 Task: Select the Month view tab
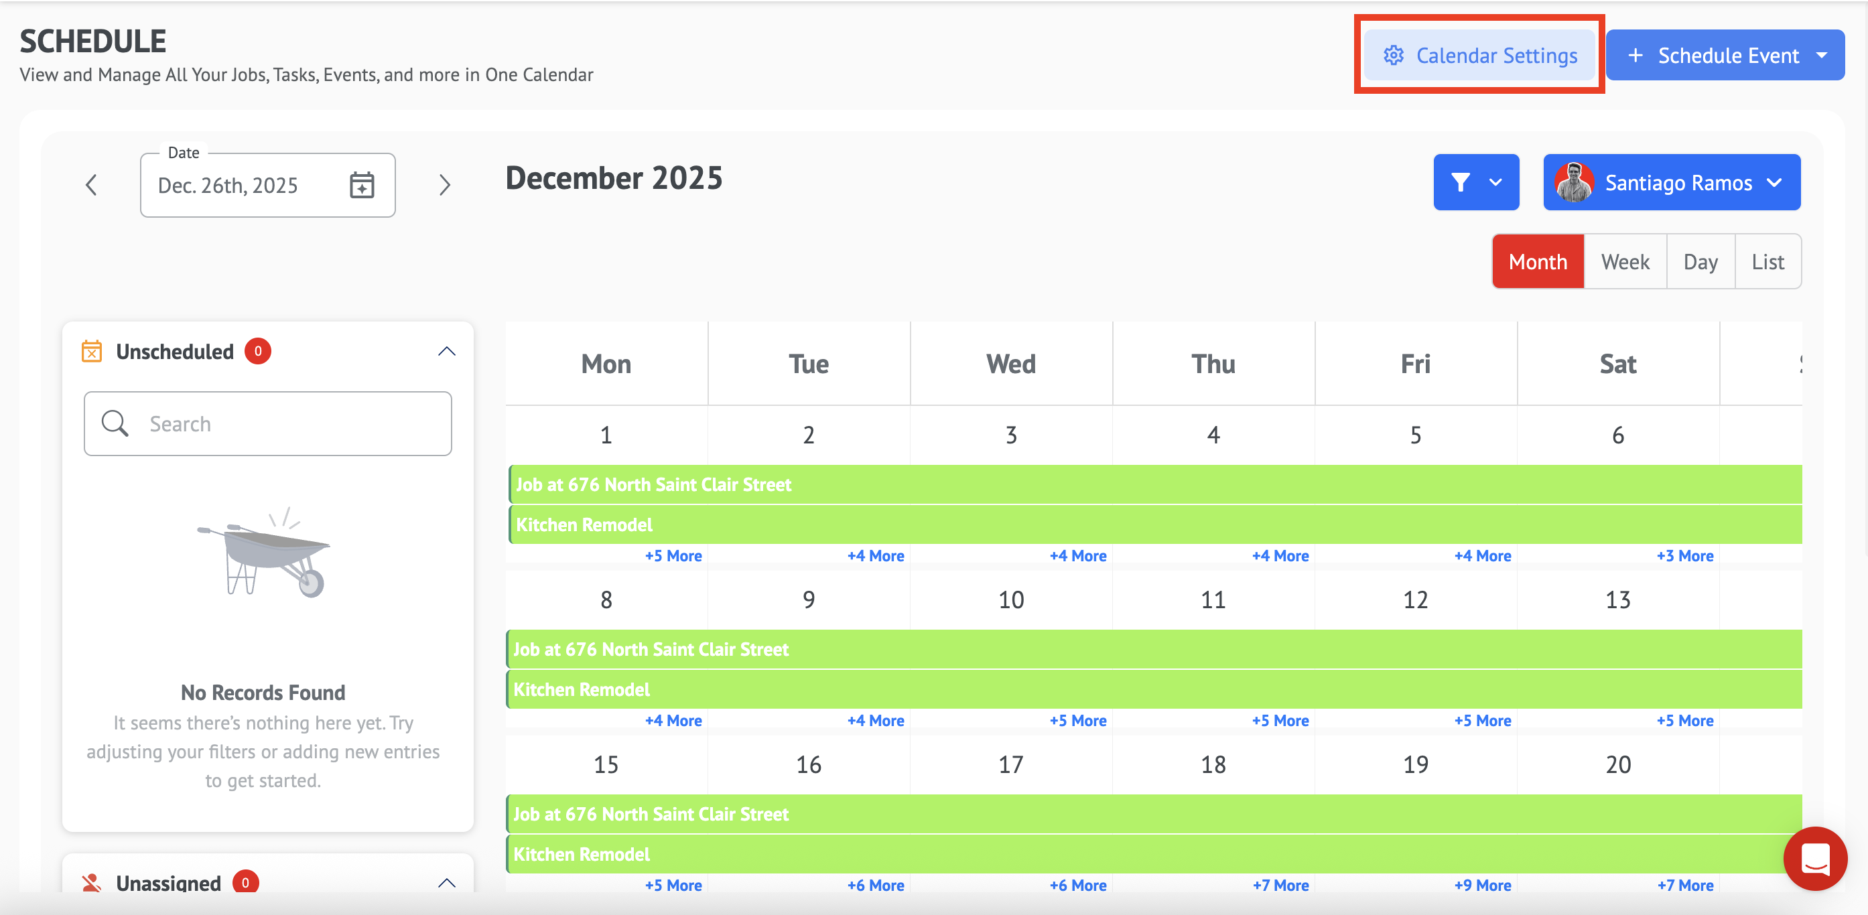click(1537, 262)
